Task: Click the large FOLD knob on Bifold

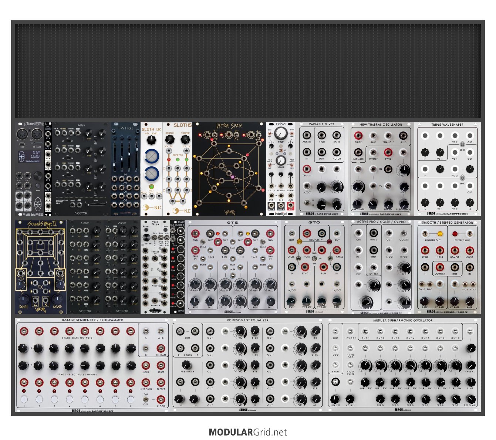Action: click(x=281, y=133)
